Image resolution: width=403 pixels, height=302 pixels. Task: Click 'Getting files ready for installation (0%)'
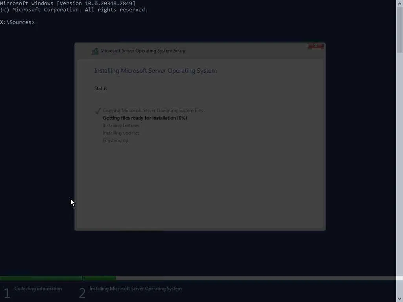point(145,118)
